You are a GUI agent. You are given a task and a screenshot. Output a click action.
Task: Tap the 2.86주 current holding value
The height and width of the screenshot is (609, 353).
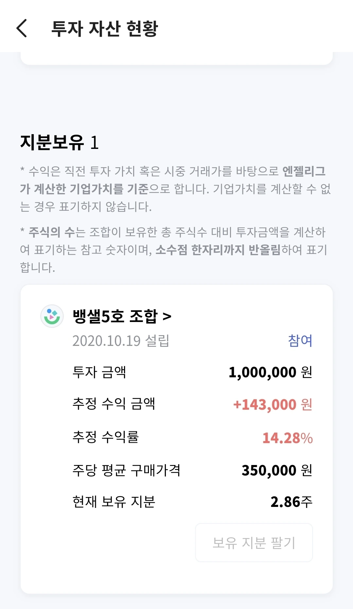point(291,502)
